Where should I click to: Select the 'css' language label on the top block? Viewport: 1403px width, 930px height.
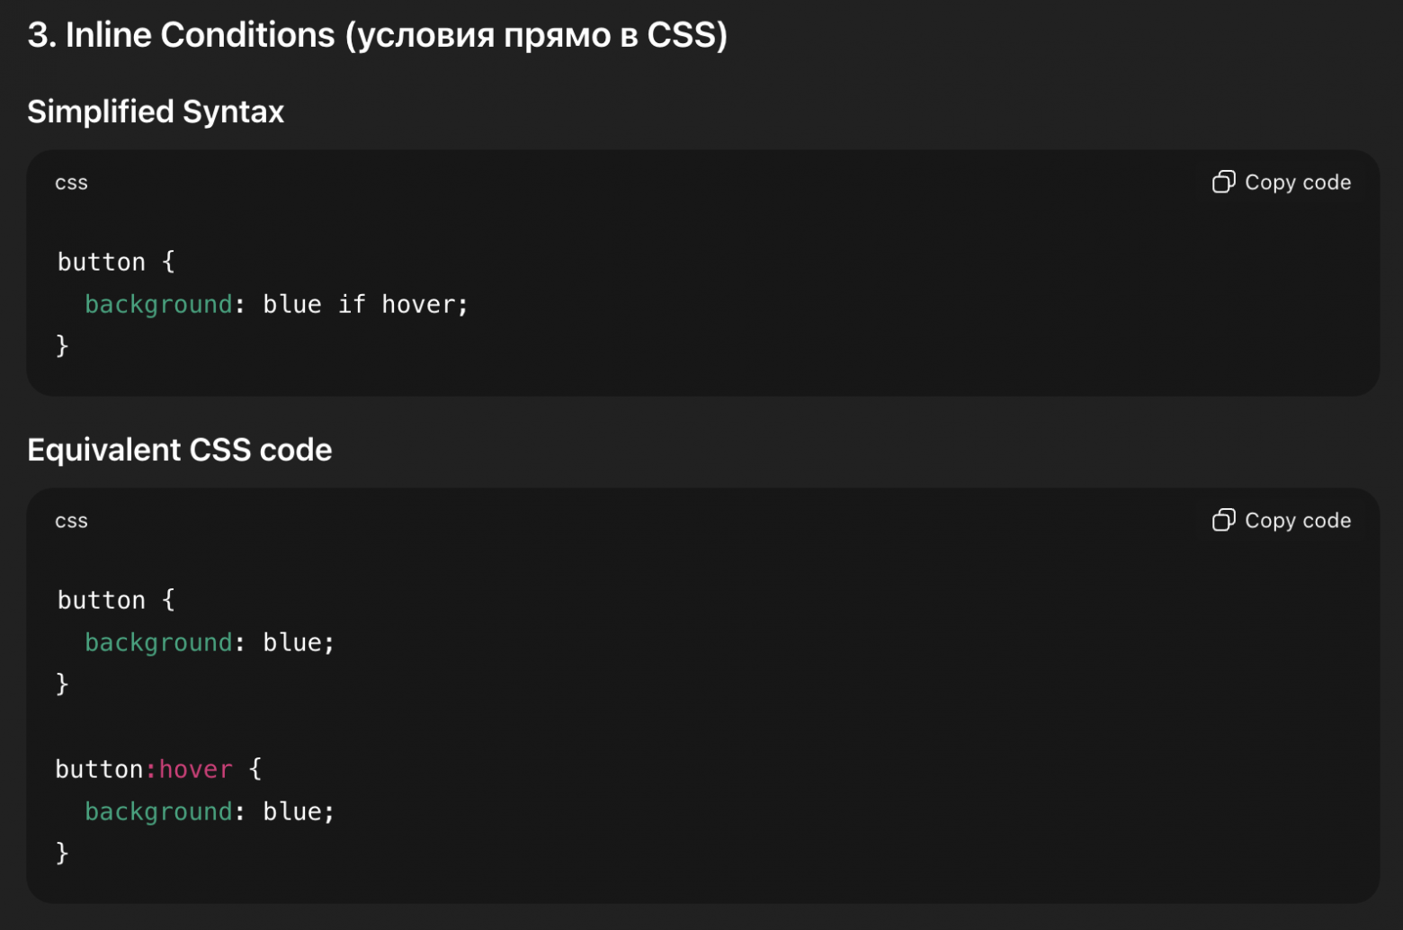click(71, 182)
